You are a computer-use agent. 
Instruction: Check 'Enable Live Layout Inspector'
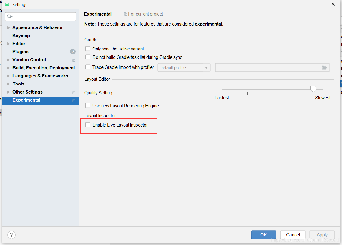pos(88,125)
